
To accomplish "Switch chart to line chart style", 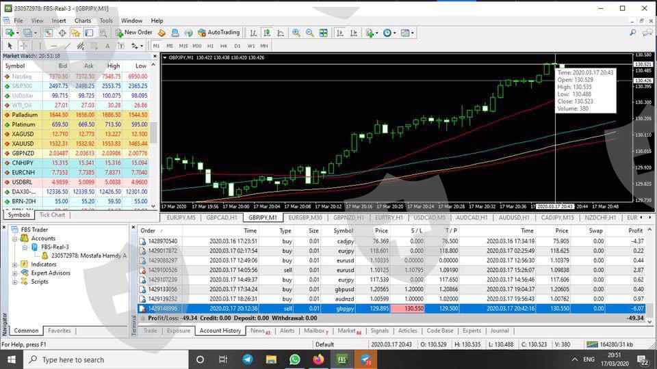I will pos(280,33).
